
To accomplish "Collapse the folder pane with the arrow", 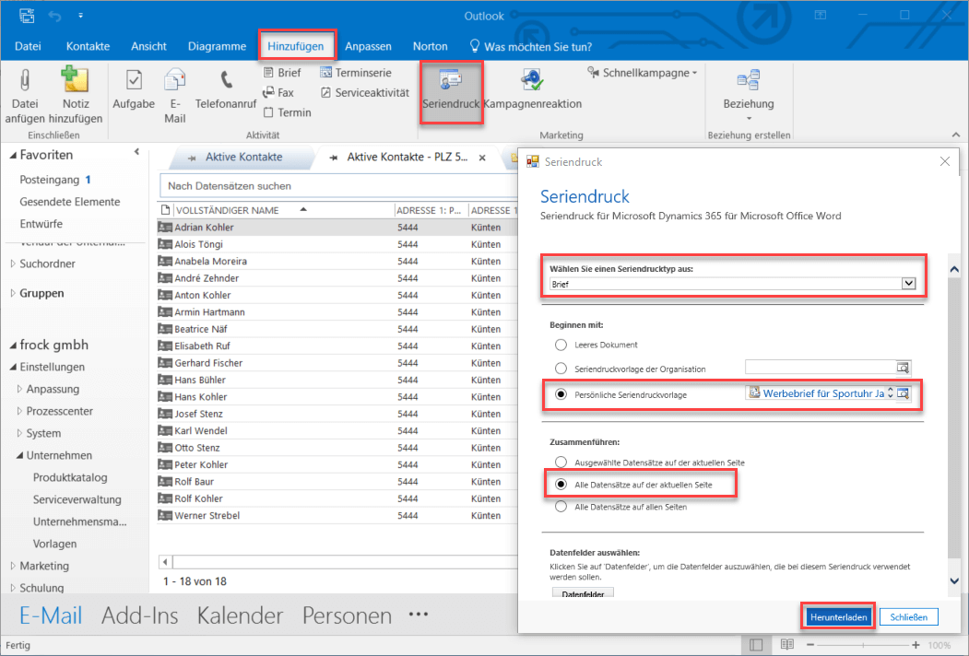I will coord(136,152).
